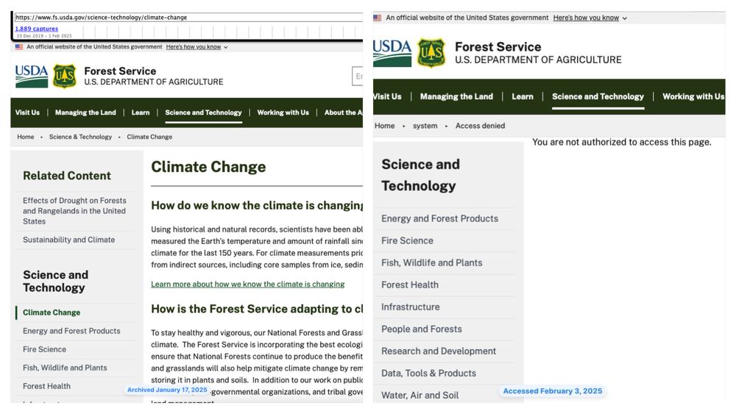Click 'Learn more about how we know' link
This screenshot has width=736, height=414.
tap(248, 284)
